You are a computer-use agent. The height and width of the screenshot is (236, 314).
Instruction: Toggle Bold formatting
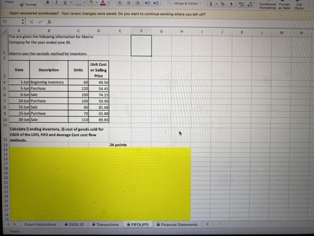tap(48, 2)
